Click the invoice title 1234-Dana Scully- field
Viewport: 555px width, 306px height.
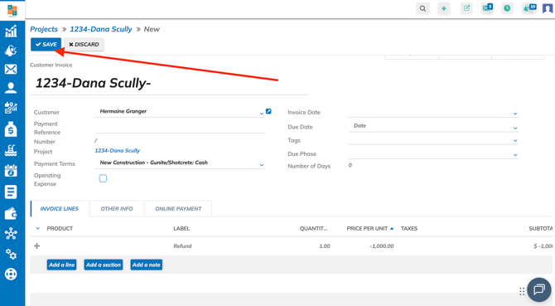pos(169,83)
